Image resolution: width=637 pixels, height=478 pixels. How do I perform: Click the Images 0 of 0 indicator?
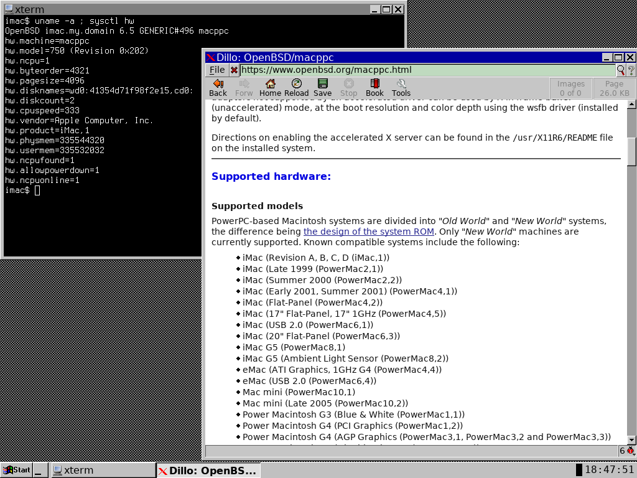[x=571, y=88]
